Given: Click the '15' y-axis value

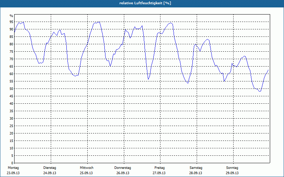Looking at the screenshot, I should click(x=11, y=141).
